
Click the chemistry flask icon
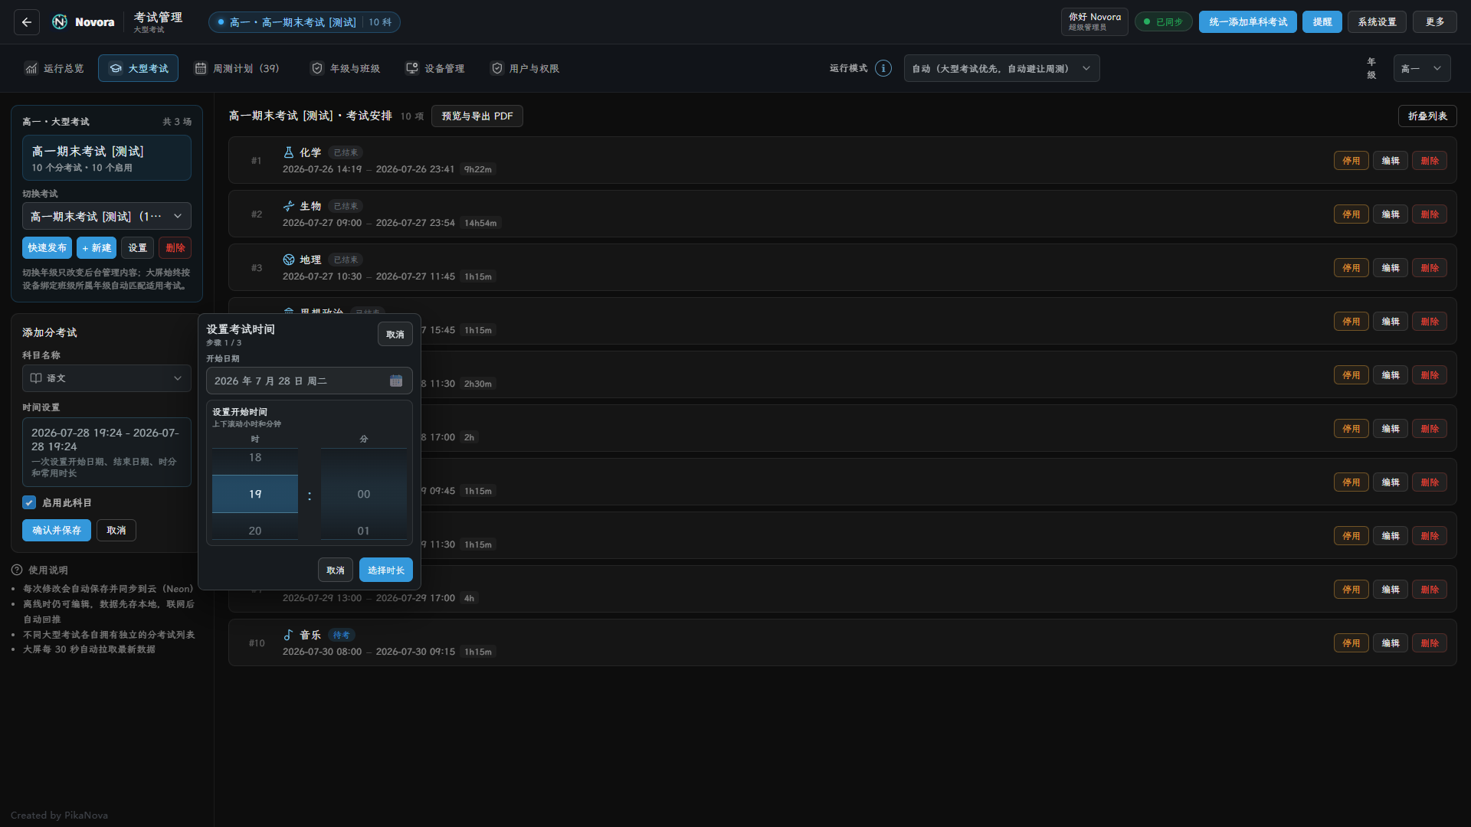(289, 152)
